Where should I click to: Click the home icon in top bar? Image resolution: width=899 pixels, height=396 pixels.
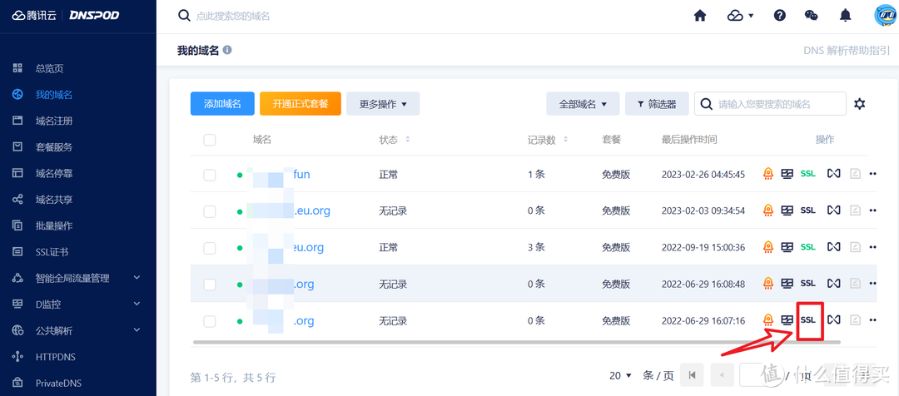point(700,16)
